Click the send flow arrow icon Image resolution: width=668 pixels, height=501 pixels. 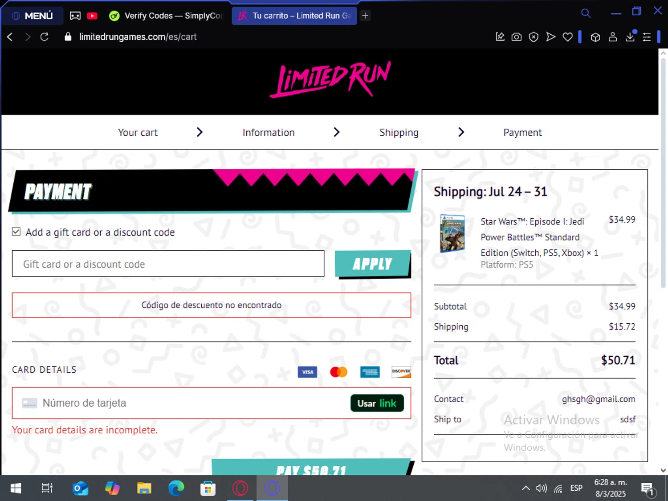click(551, 37)
